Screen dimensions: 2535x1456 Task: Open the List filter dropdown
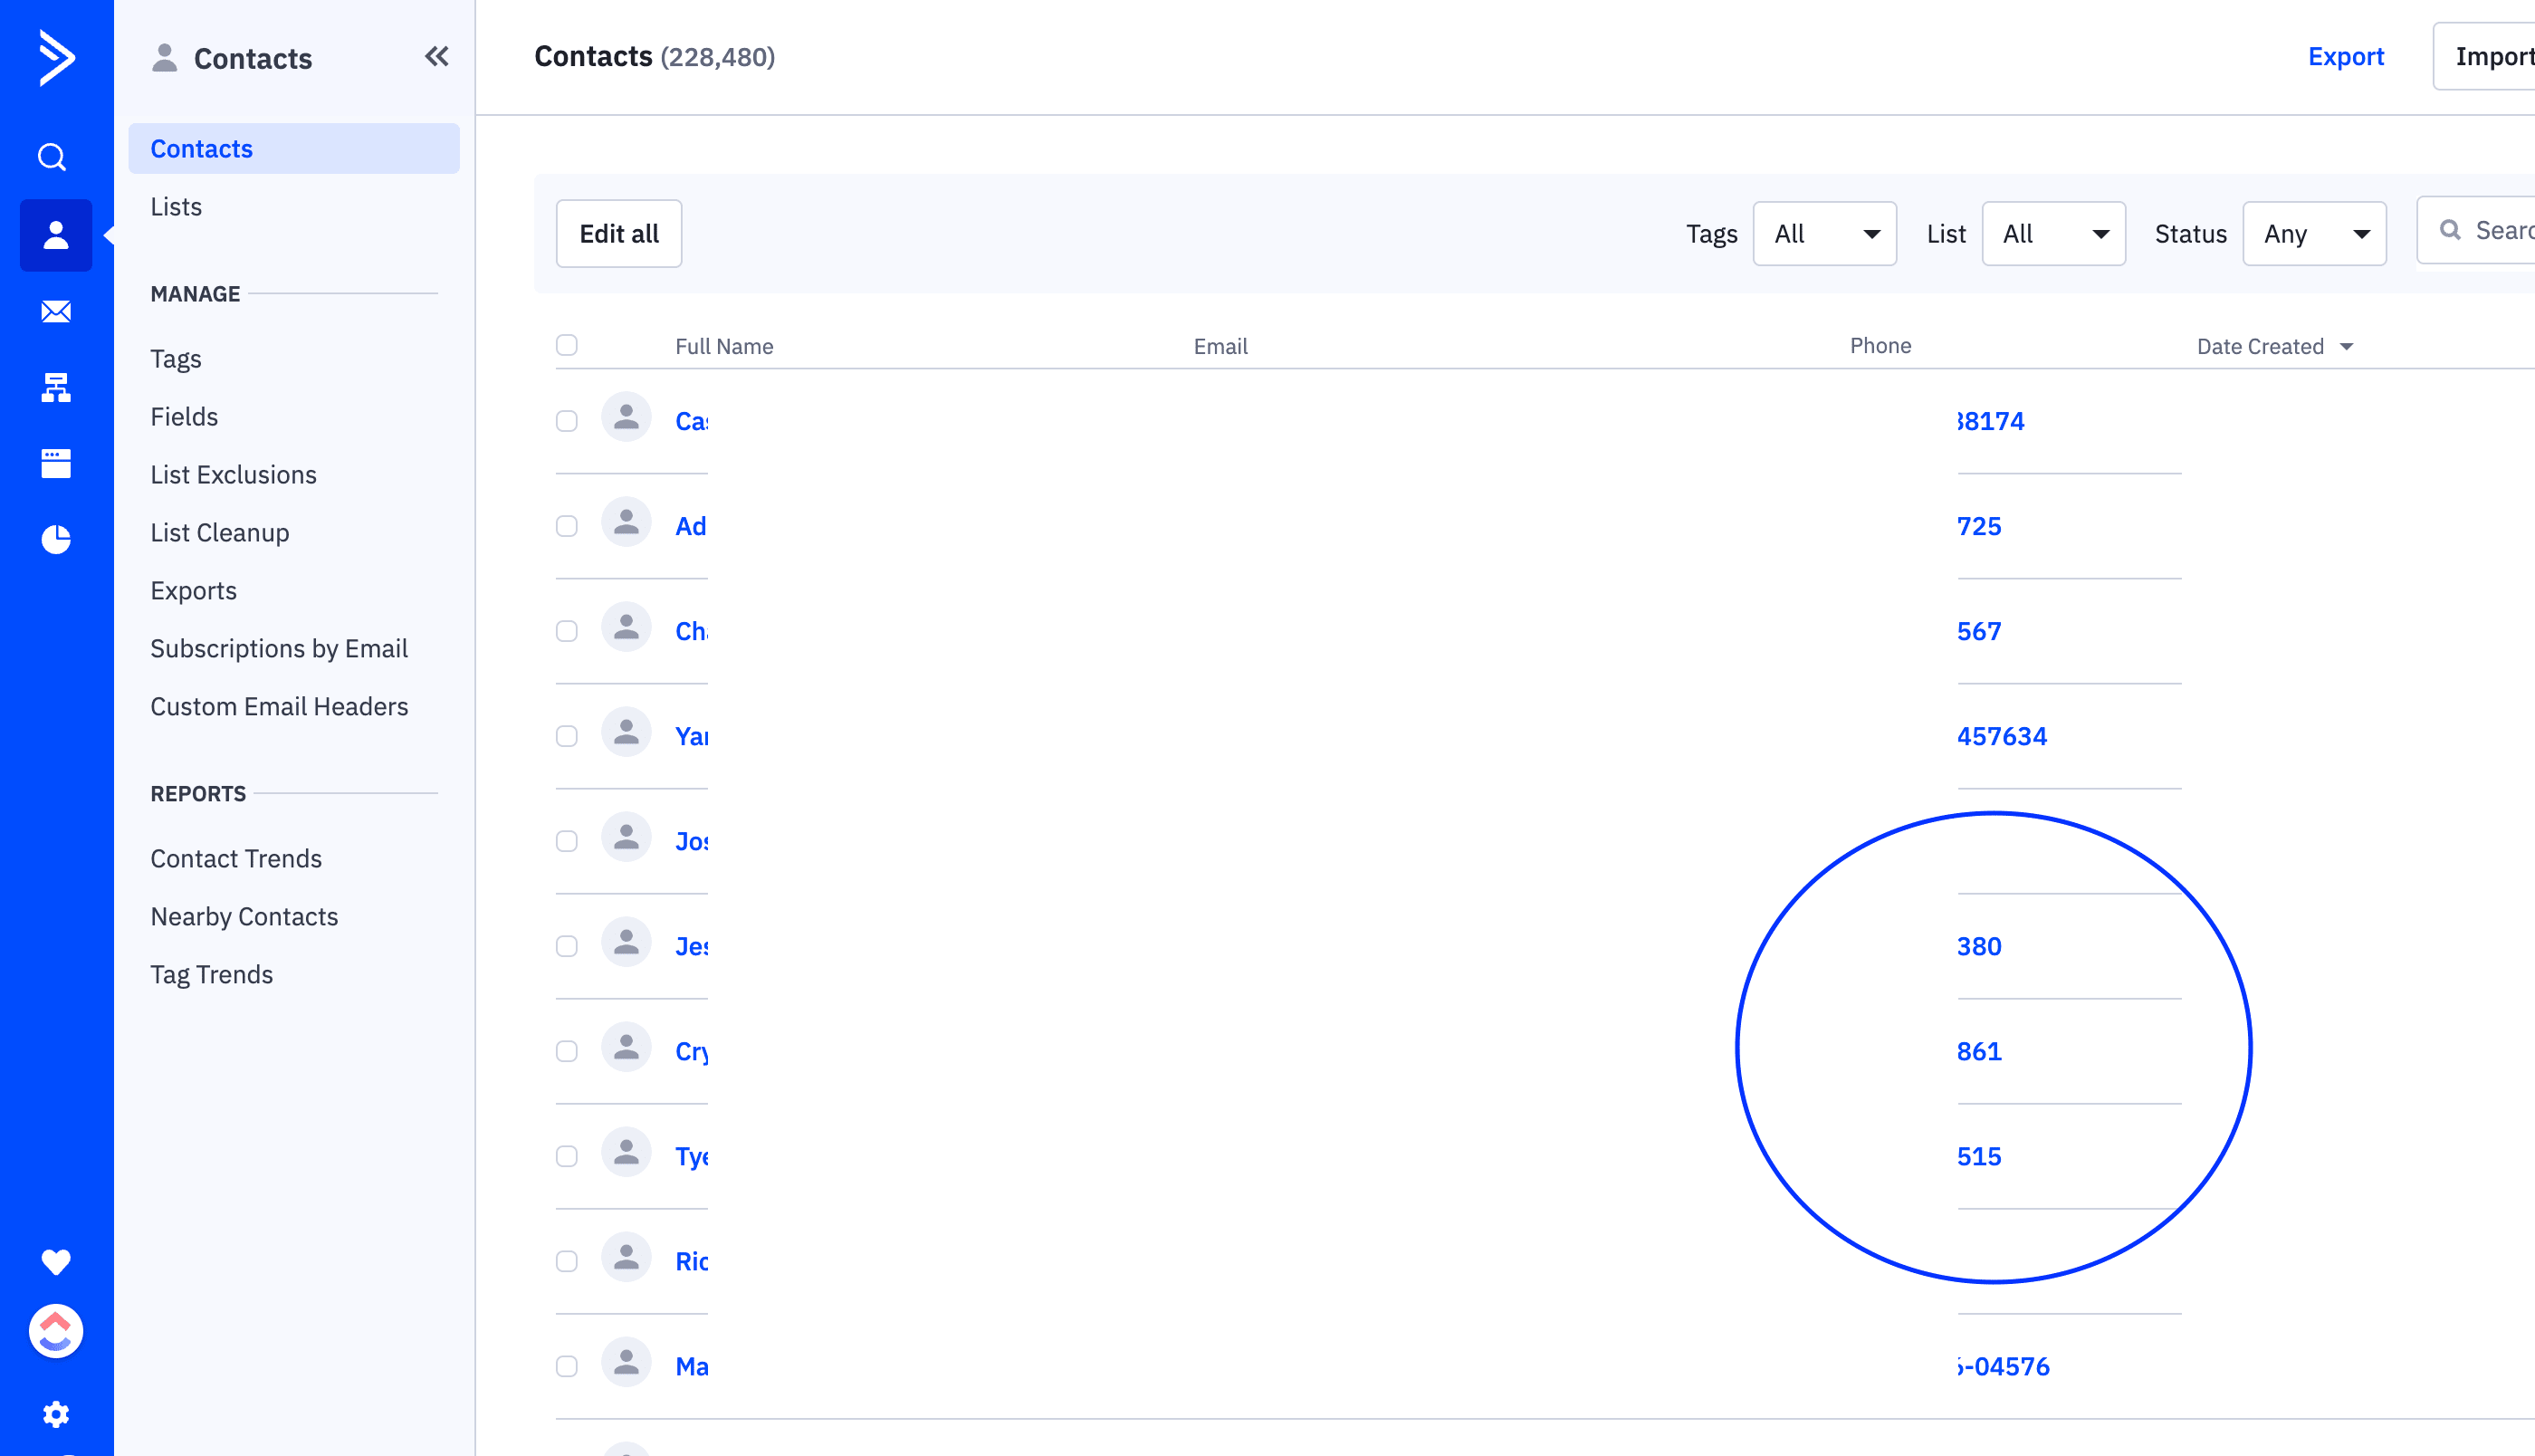pos(2053,234)
